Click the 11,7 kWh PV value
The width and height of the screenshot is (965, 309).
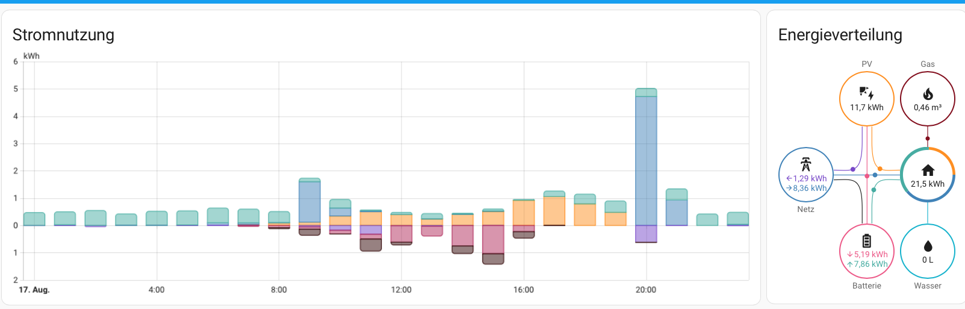click(x=866, y=107)
